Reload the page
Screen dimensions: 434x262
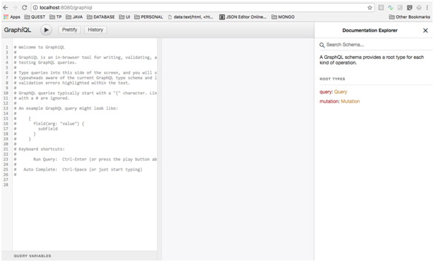click(24, 7)
